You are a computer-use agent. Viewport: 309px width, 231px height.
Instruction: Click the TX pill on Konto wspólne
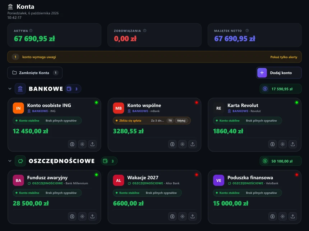(170, 121)
